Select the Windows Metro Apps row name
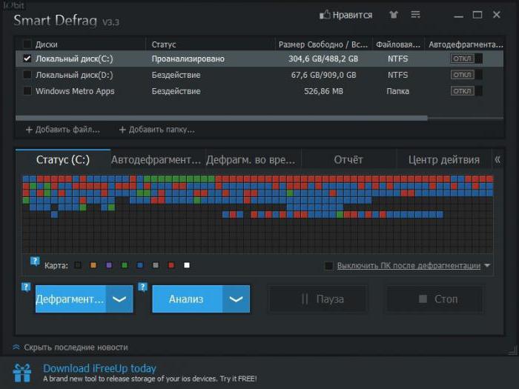The width and height of the screenshot is (519, 389). click(x=75, y=91)
